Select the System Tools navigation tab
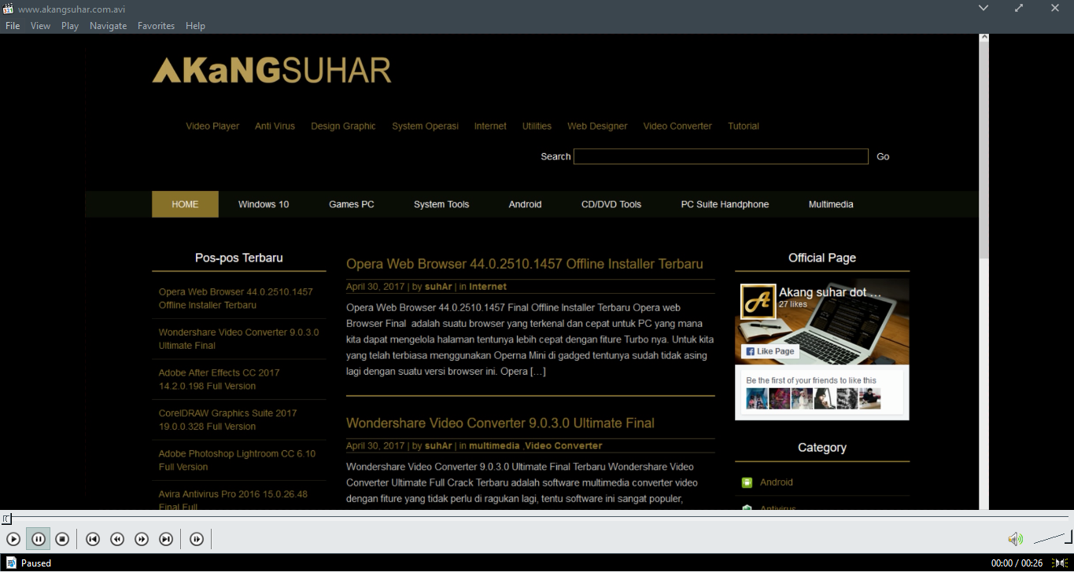The image size is (1074, 572). 441,204
